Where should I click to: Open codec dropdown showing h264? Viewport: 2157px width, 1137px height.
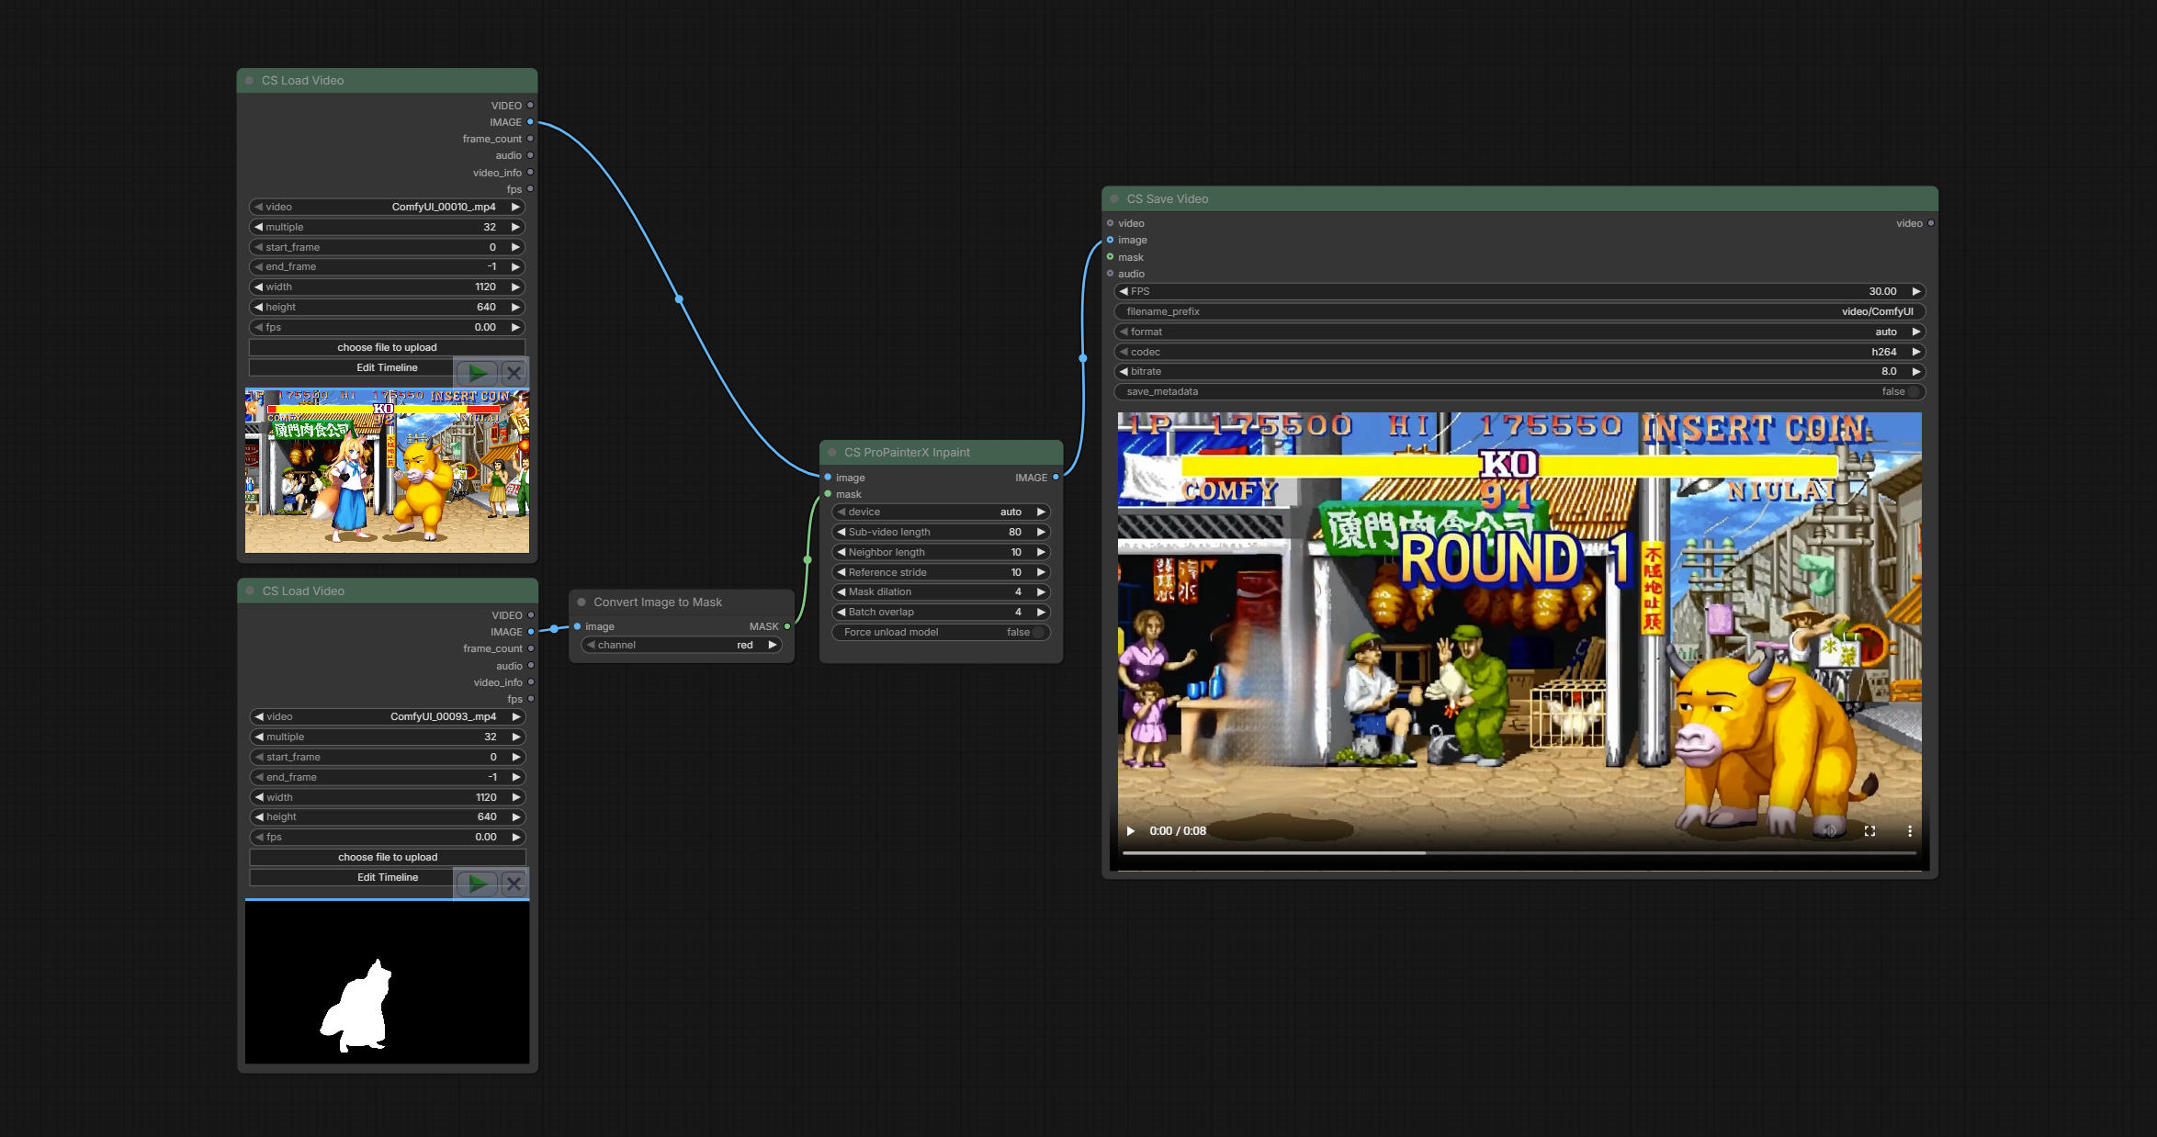coord(1519,352)
